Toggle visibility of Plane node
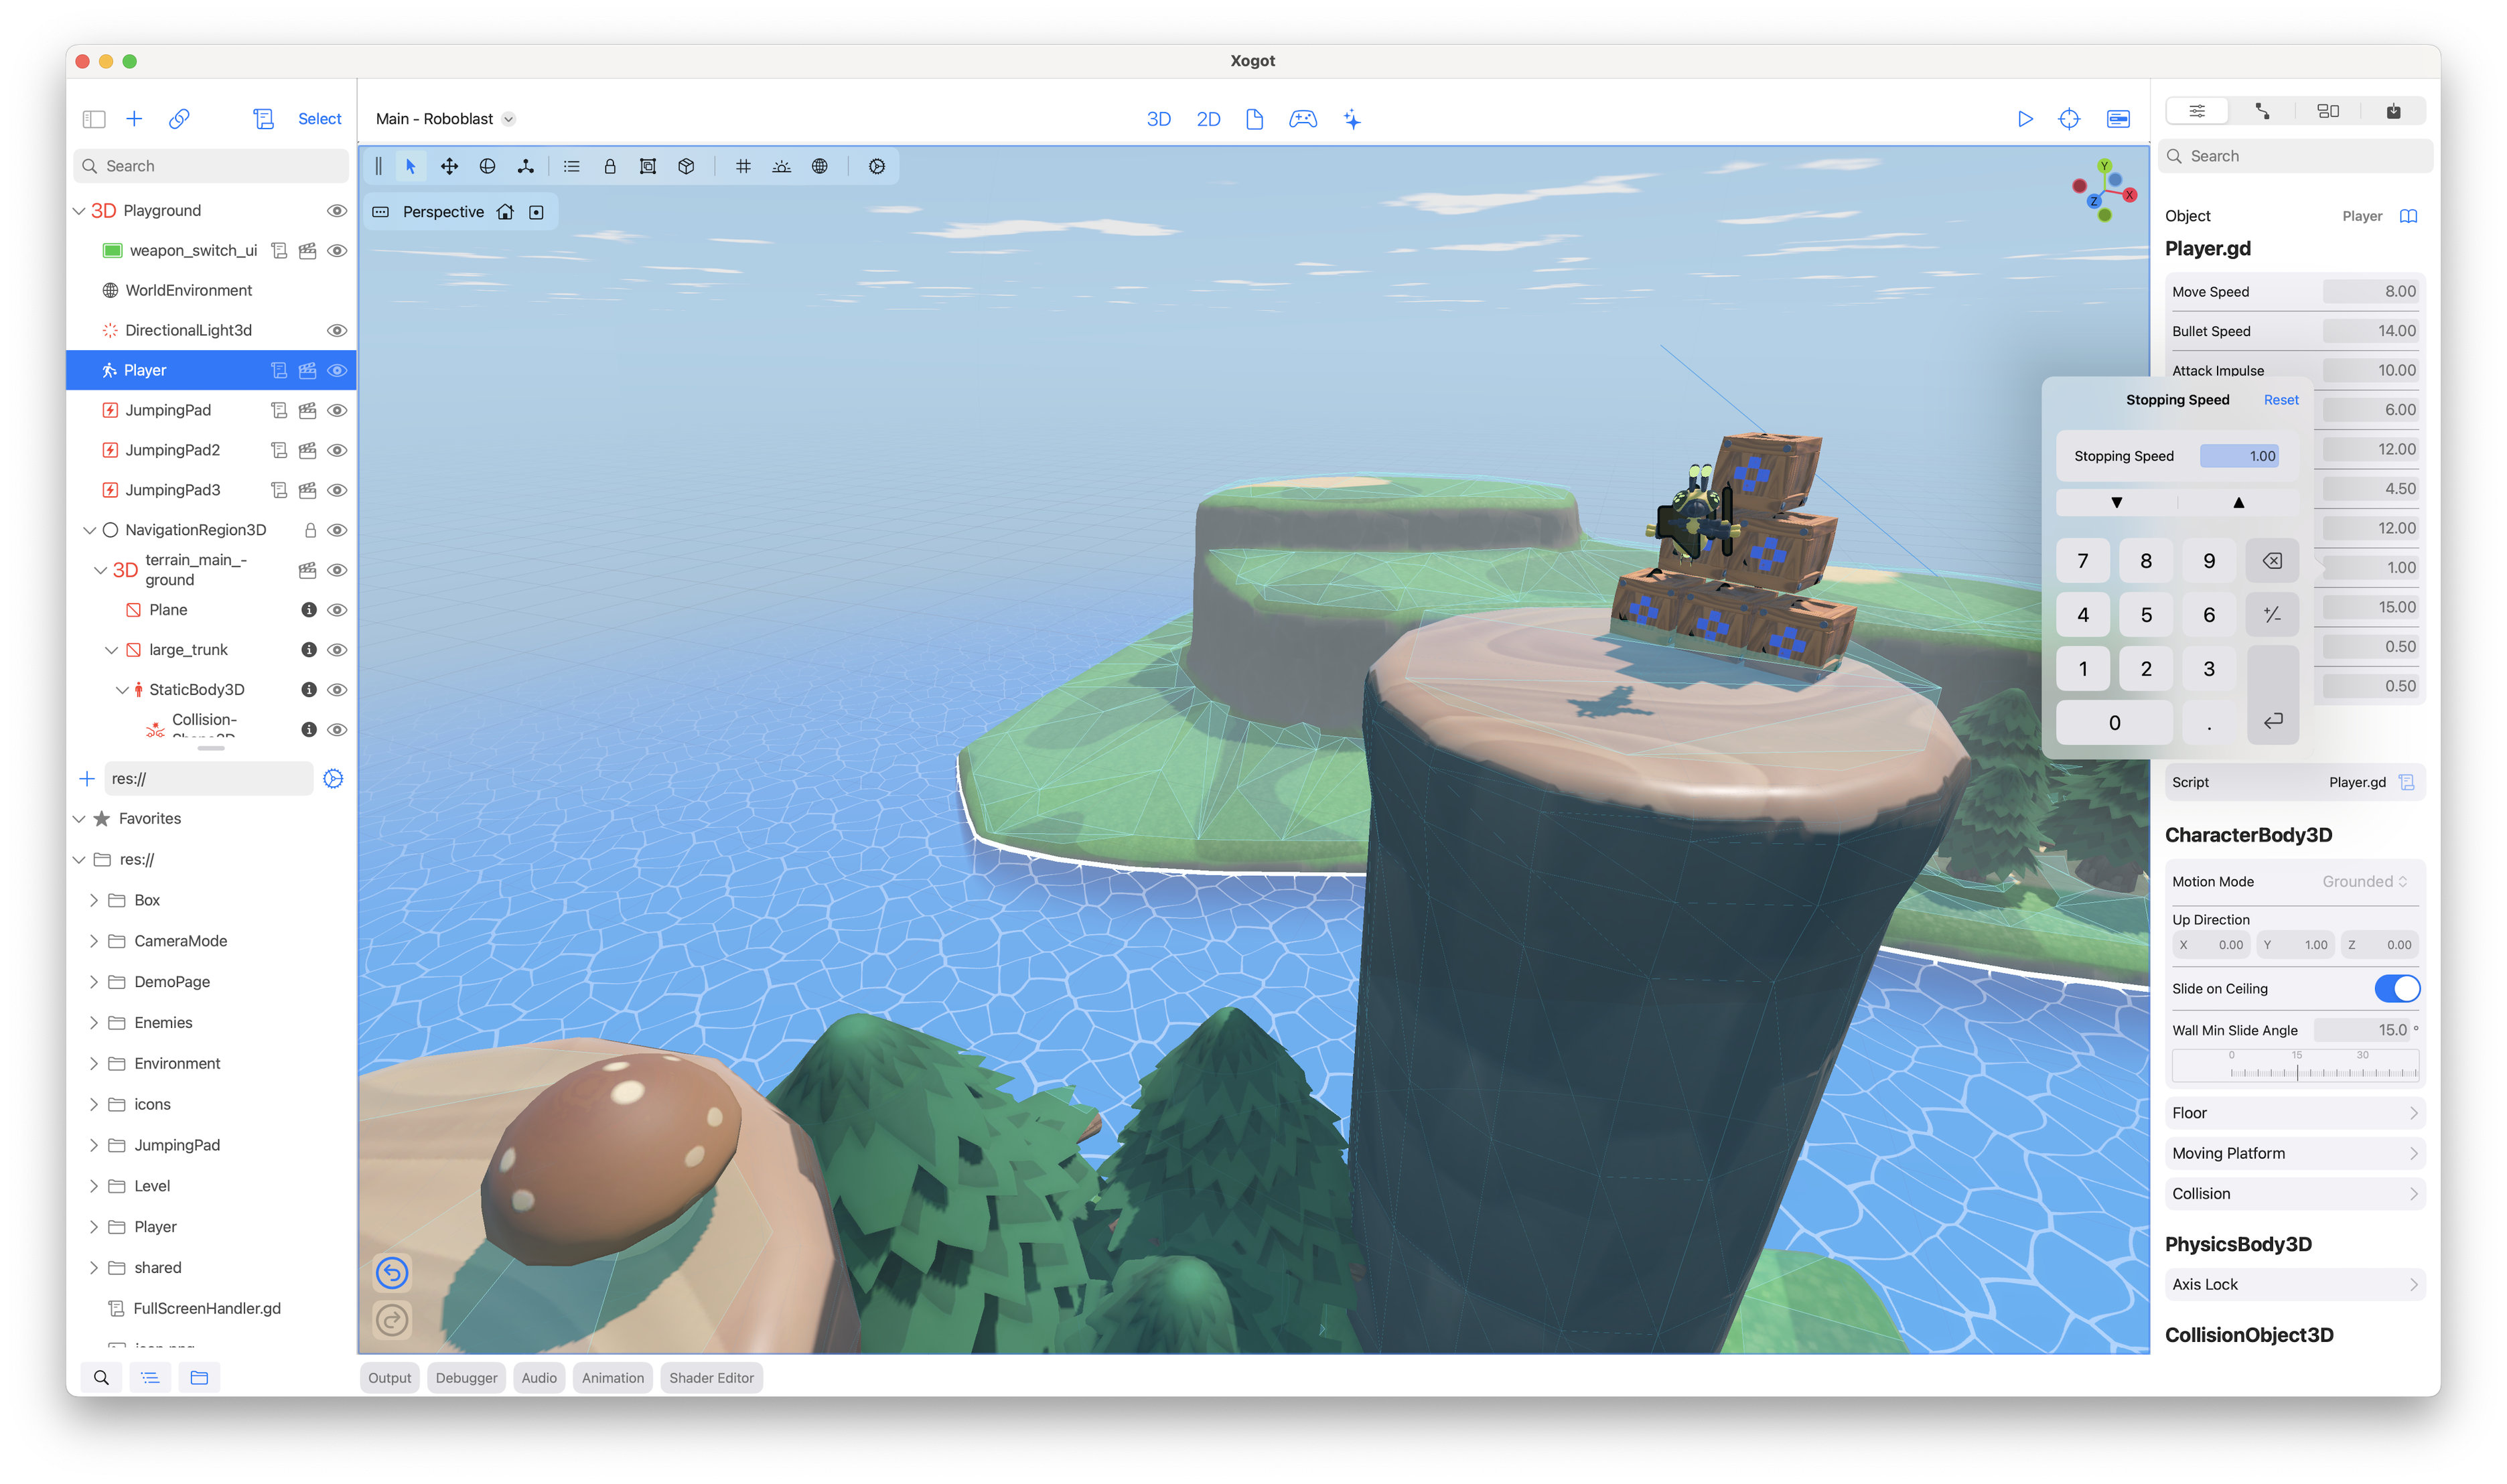Image resolution: width=2507 pixels, height=1484 pixels. pyautogui.click(x=337, y=610)
